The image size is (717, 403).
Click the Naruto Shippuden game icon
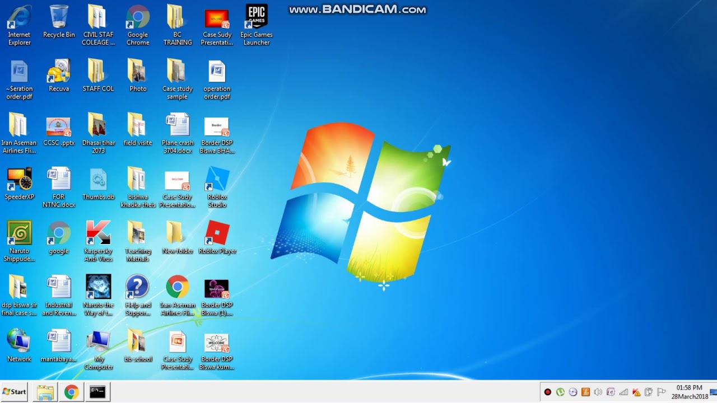click(x=19, y=234)
